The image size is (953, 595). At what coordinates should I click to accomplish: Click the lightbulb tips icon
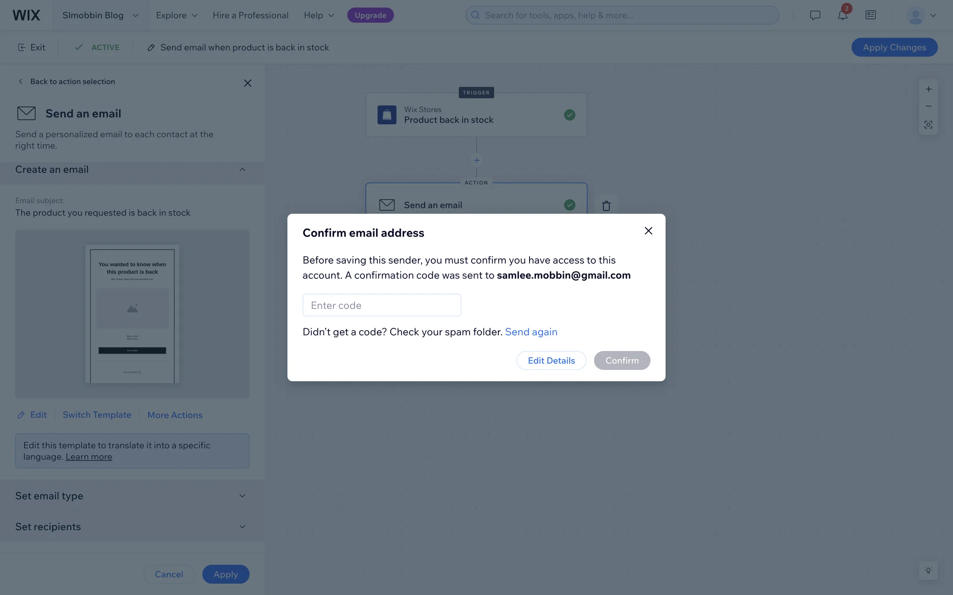tap(928, 570)
